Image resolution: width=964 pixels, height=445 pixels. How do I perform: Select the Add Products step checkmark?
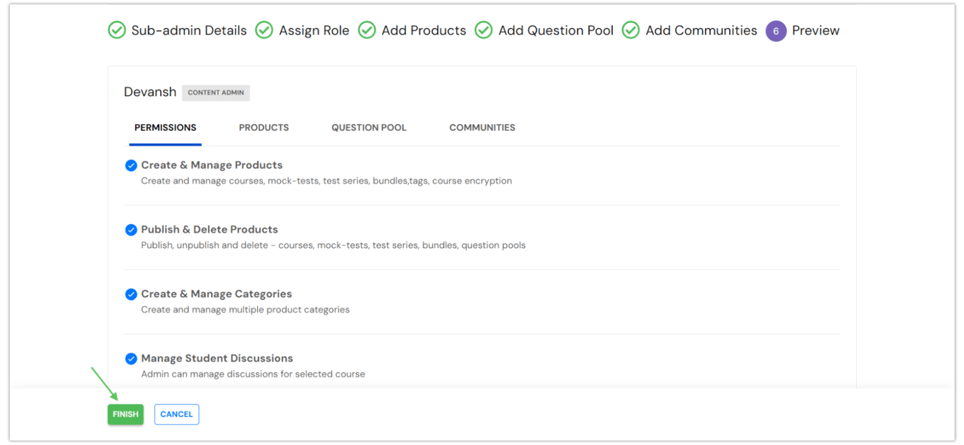[367, 30]
